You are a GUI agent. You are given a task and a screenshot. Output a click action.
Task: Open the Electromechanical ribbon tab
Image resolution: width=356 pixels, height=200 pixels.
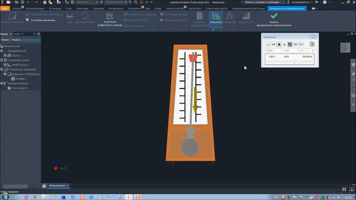(248, 8)
